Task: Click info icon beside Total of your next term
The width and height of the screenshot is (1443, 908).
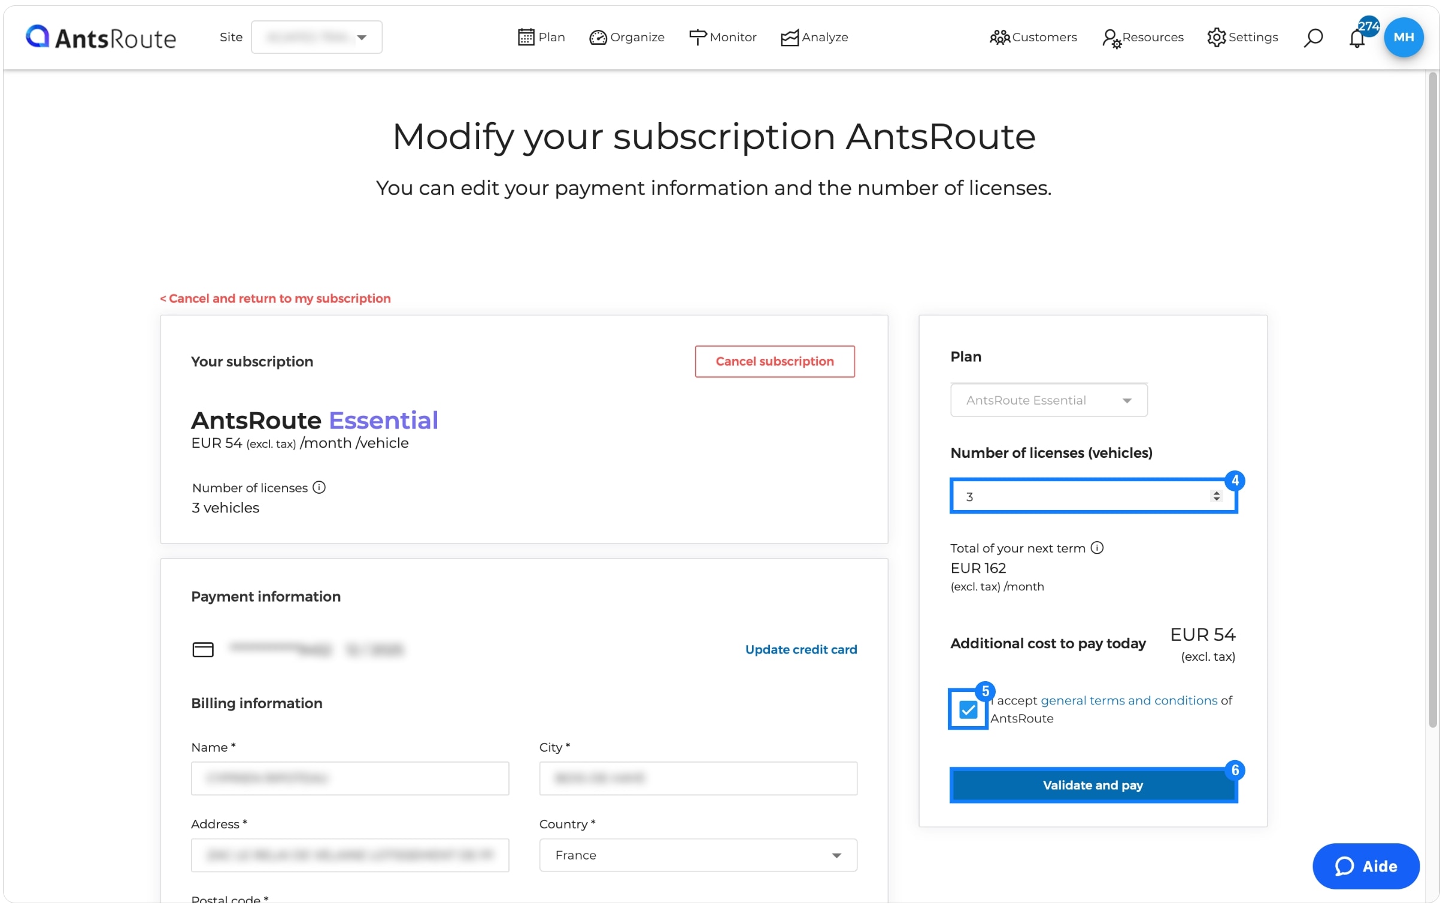Action: pyautogui.click(x=1098, y=548)
